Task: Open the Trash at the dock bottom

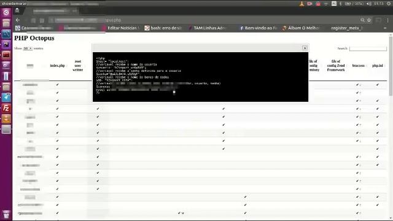Action: coord(6,215)
